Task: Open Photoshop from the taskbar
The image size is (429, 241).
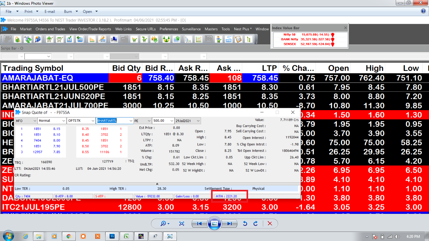Action: coord(112,236)
